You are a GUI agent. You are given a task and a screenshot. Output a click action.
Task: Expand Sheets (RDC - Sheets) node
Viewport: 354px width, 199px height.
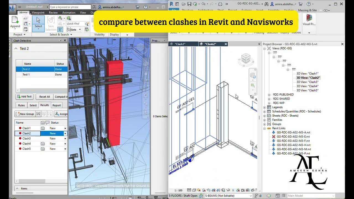264,116
